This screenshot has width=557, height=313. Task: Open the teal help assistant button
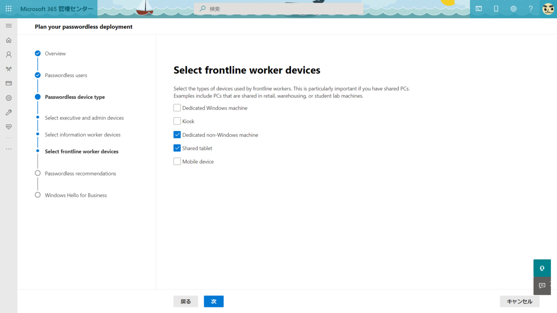tap(542, 268)
